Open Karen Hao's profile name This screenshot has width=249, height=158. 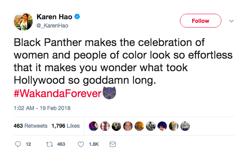tap(55, 17)
